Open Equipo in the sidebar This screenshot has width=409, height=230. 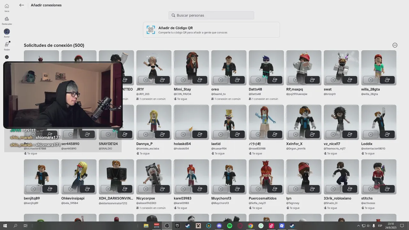pos(7,46)
